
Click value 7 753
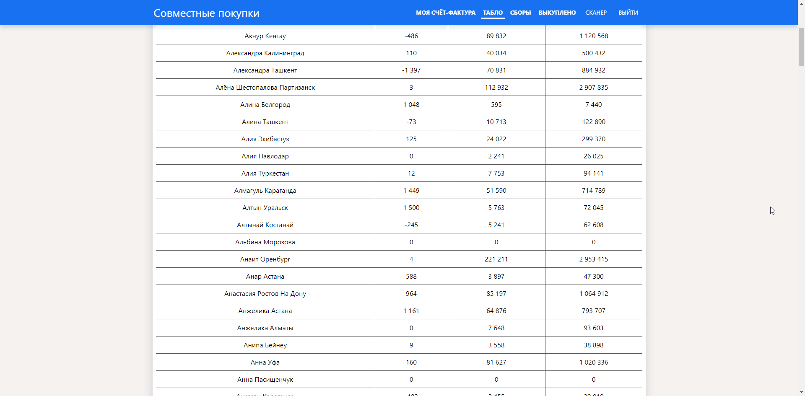(496, 173)
